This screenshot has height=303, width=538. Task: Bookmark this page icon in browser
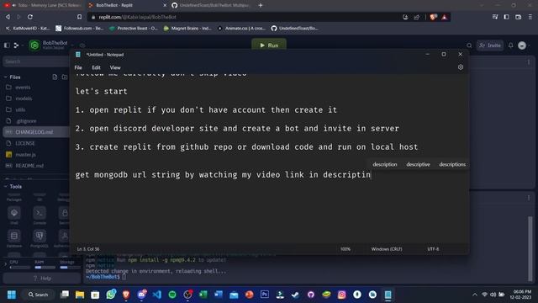pos(79,17)
